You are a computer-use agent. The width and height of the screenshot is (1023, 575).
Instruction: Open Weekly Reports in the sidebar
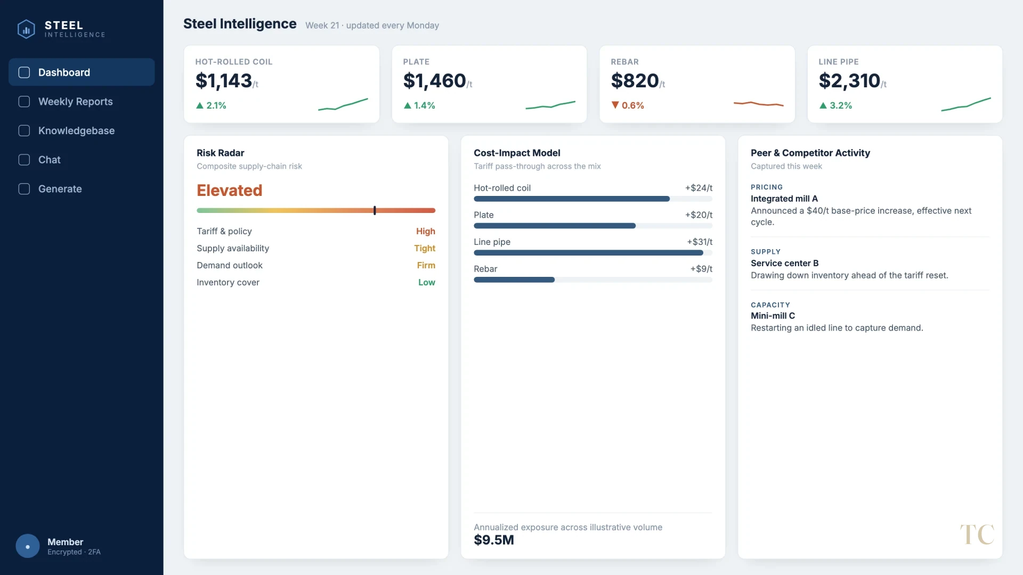(82, 102)
